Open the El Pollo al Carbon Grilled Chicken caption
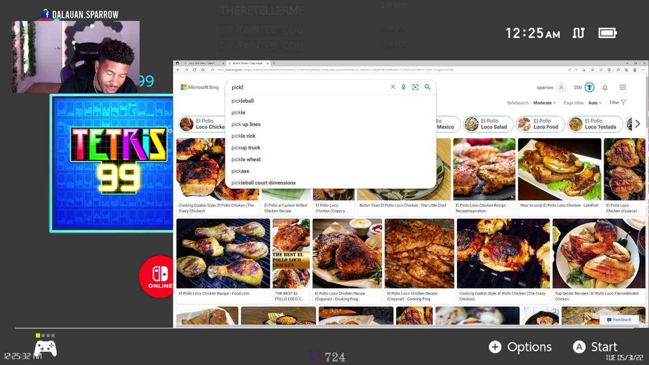Screen dimensions: 649x365 point(285,208)
